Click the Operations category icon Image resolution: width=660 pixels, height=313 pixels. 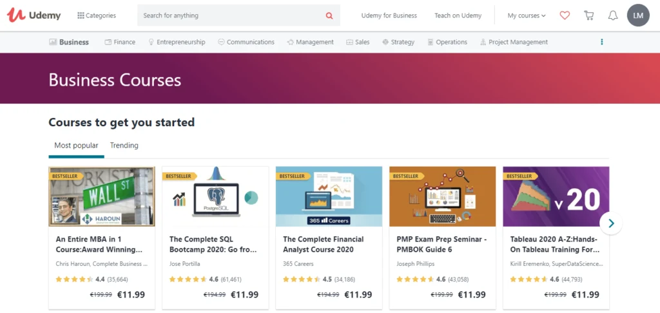click(430, 42)
